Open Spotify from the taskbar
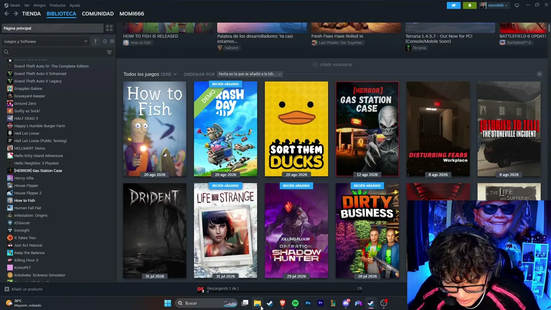Image resolution: width=551 pixels, height=310 pixels. point(295,303)
